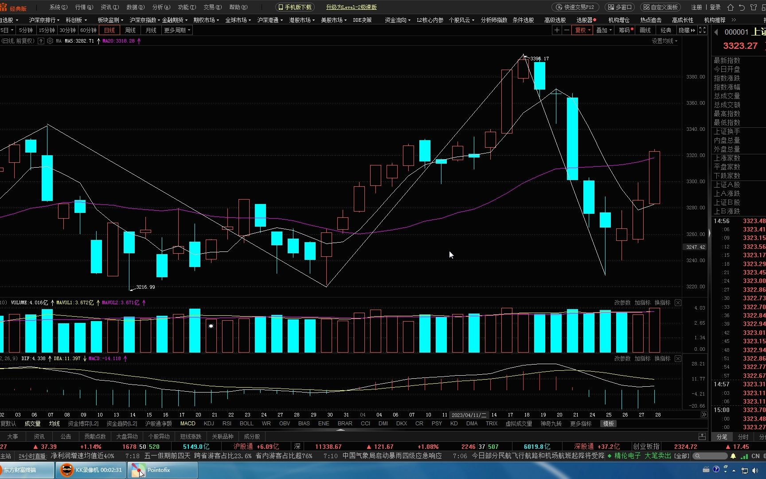766x479 pixels.
Task: Select the 60分钟 period
Action: pos(88,30)
